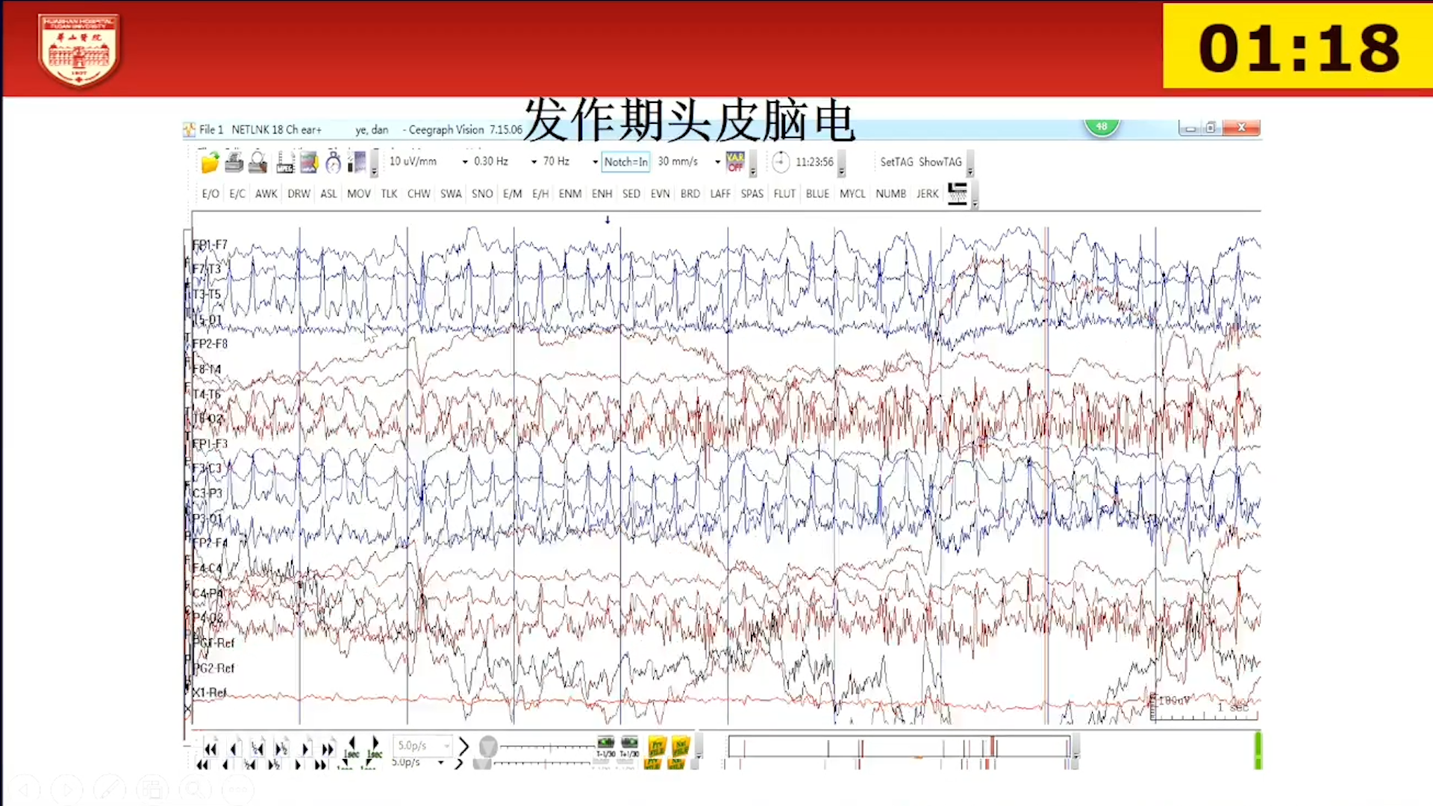This screenshot has width=1433, height=806.
Task: Open the 70 Hz high filter dropdown
Action: [x=595, y=161]
